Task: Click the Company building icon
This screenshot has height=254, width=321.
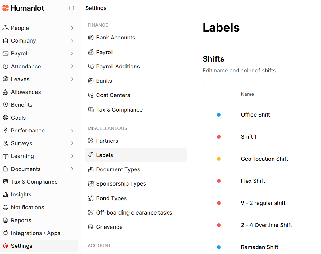Action: pos(6,40)
